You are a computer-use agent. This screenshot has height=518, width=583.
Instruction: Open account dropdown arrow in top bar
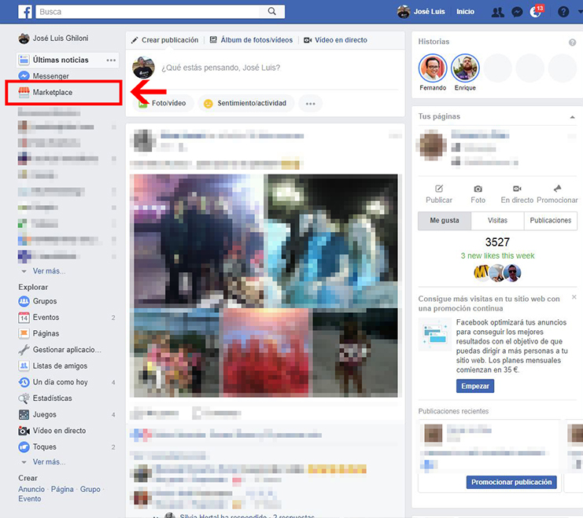point(580,12)
